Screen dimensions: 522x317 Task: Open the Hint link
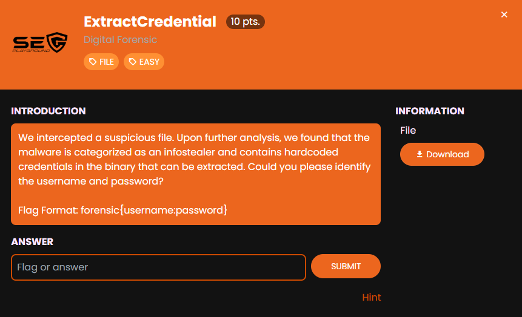[x=372, y=297]
